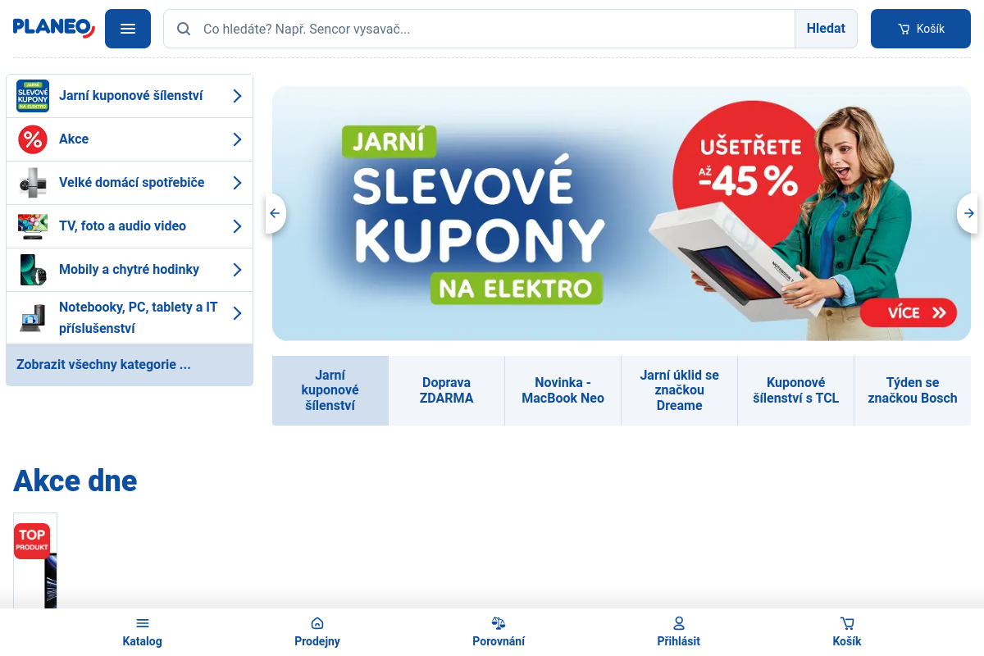This screenshot has height=656, width=984.
Task: Click Zobrazit všechny kategorie link
Action: coord(103,365)
